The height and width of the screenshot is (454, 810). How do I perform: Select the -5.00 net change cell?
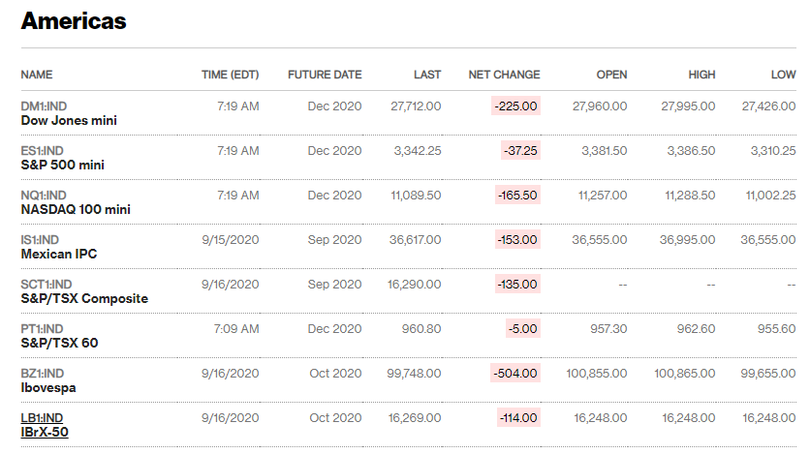pyautogui.click(x=523, y=329)
